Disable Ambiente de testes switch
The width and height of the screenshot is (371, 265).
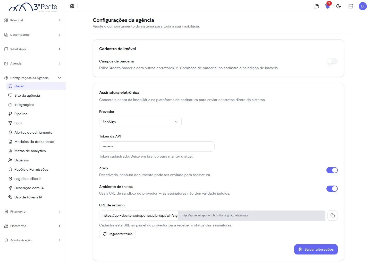332,189
